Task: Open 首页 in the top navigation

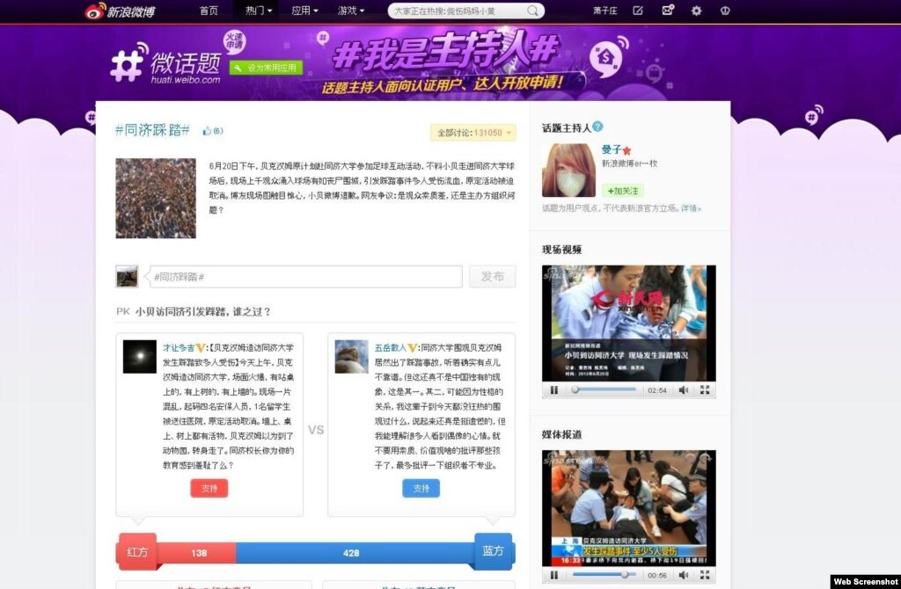Action: 209,11
